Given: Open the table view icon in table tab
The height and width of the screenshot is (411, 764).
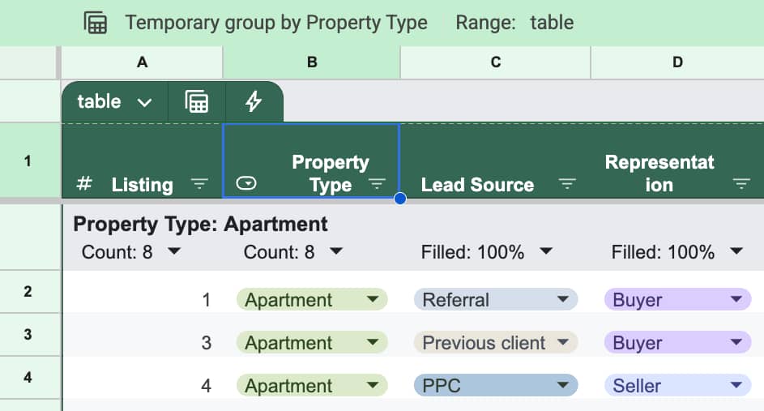Looking at the screenshot, I should pos(196,101).
